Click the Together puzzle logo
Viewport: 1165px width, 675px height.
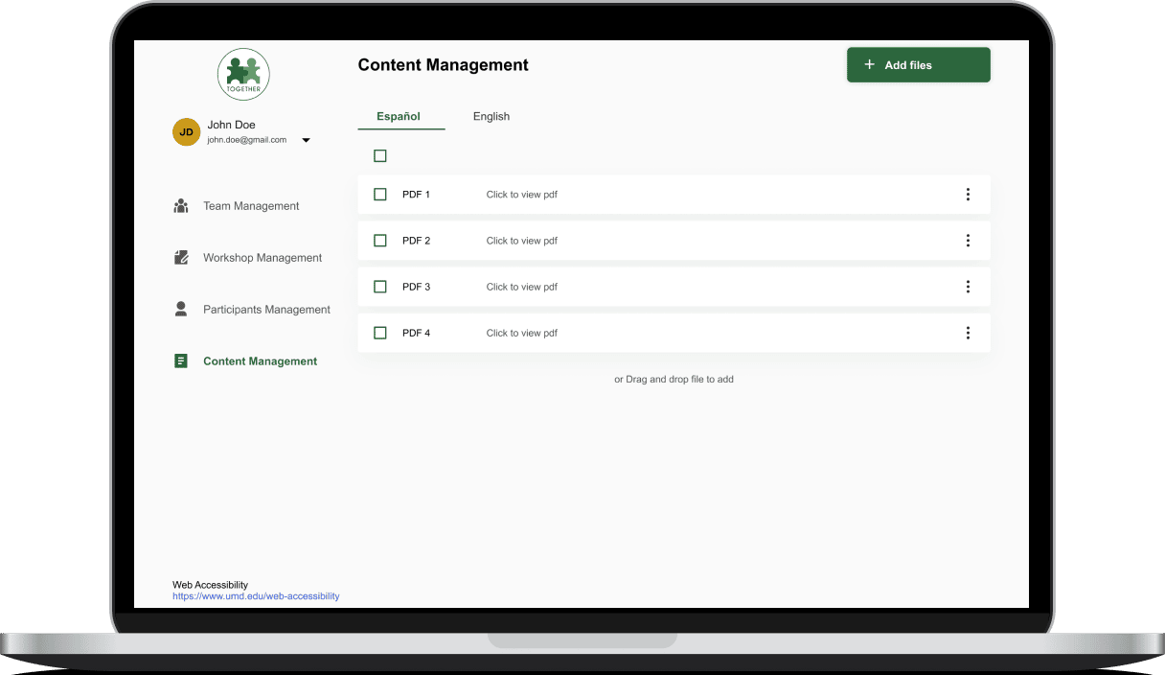click(243, 74)
